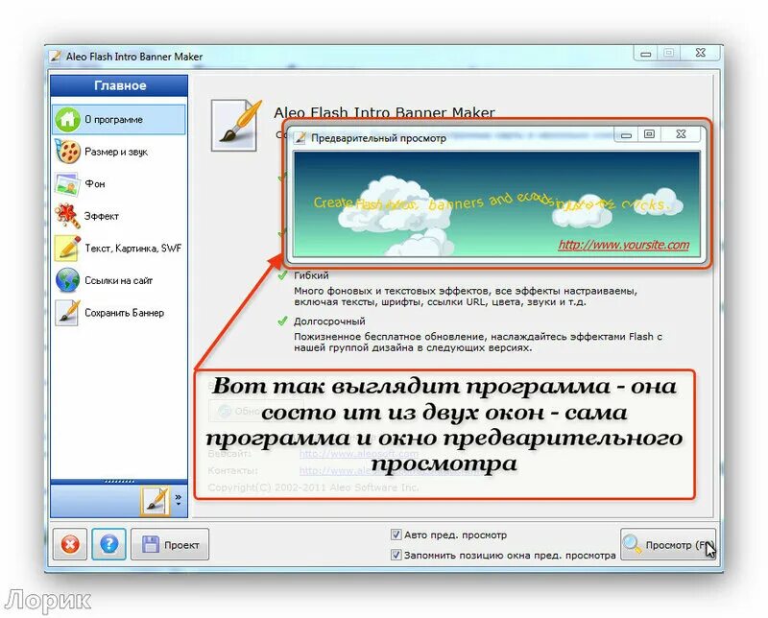The width and height of the screenshot is (768, 618).
Task: Click the Aleo Flash Intro Banner Maker title icon
Action: [56, 57]
